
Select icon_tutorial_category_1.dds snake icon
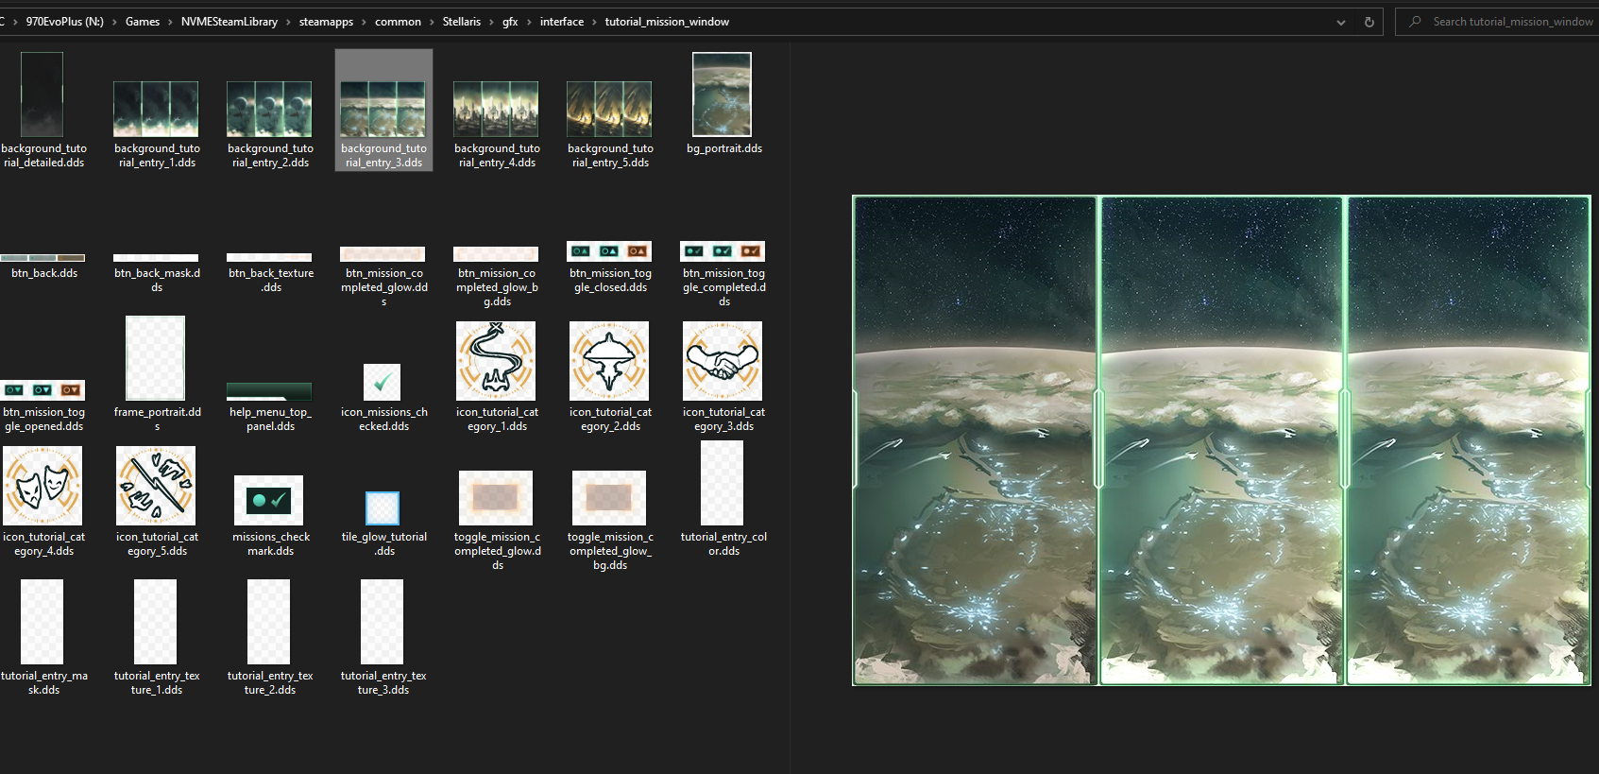496,361
